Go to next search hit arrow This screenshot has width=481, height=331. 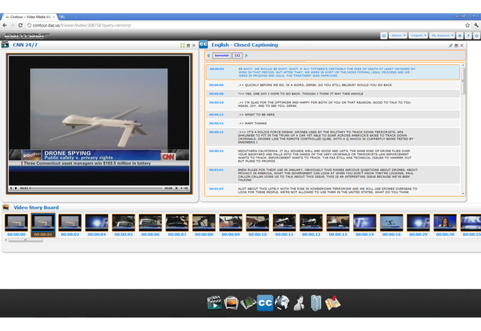[246, 55]
